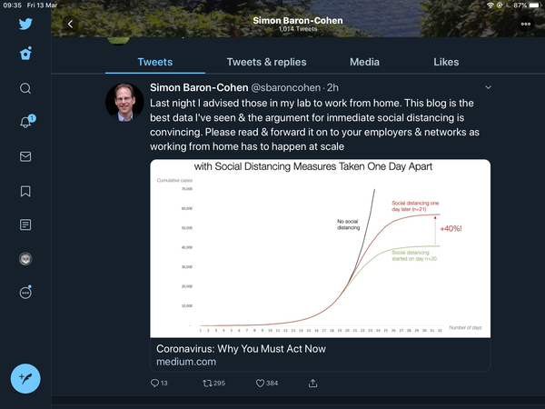Open profile overflow menu (three dots)
Image resolution: width=545 pixels, height=409 pixels.
tap(526, 25)
